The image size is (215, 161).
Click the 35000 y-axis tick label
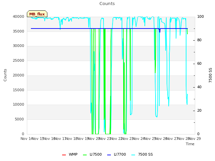pos(18,31)
